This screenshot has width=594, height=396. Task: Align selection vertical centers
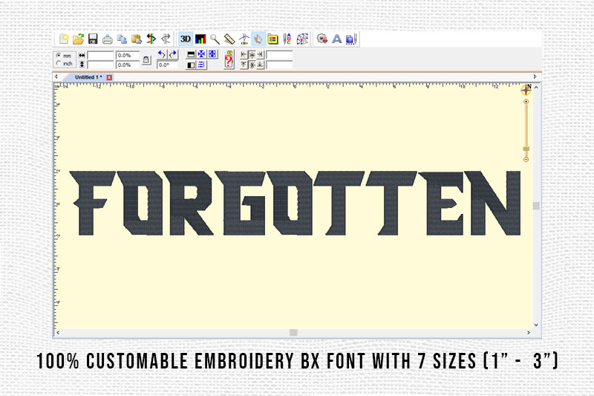coord(252,65)
